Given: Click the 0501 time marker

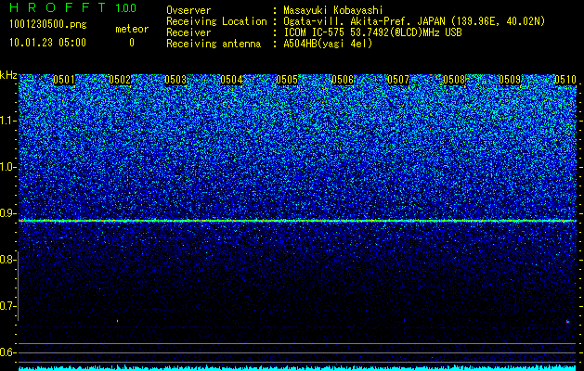Looking at the screenshot, I should pos(64,80).
